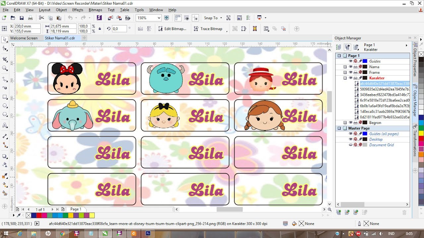Select the Zoom tool in toolbox
The width and height of the screenshot is (424, 238).
point(5,68)
